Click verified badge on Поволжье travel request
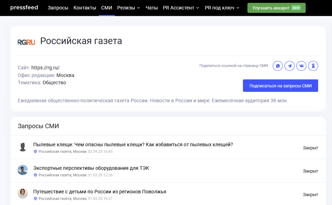This screenshot has width=332, height=205. (x=35, y=198)
